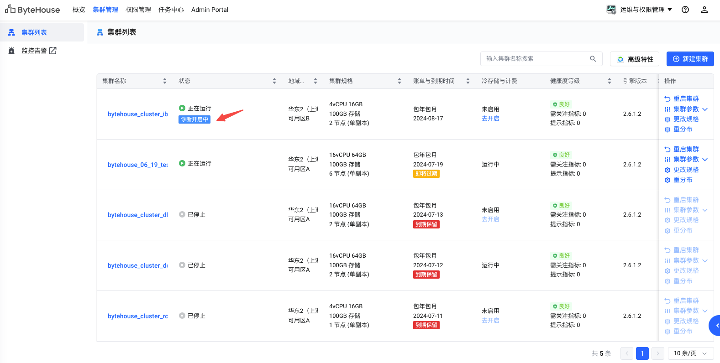Sort by 健康度等级 column arrows
720x363 pixels.
point(610,81)
